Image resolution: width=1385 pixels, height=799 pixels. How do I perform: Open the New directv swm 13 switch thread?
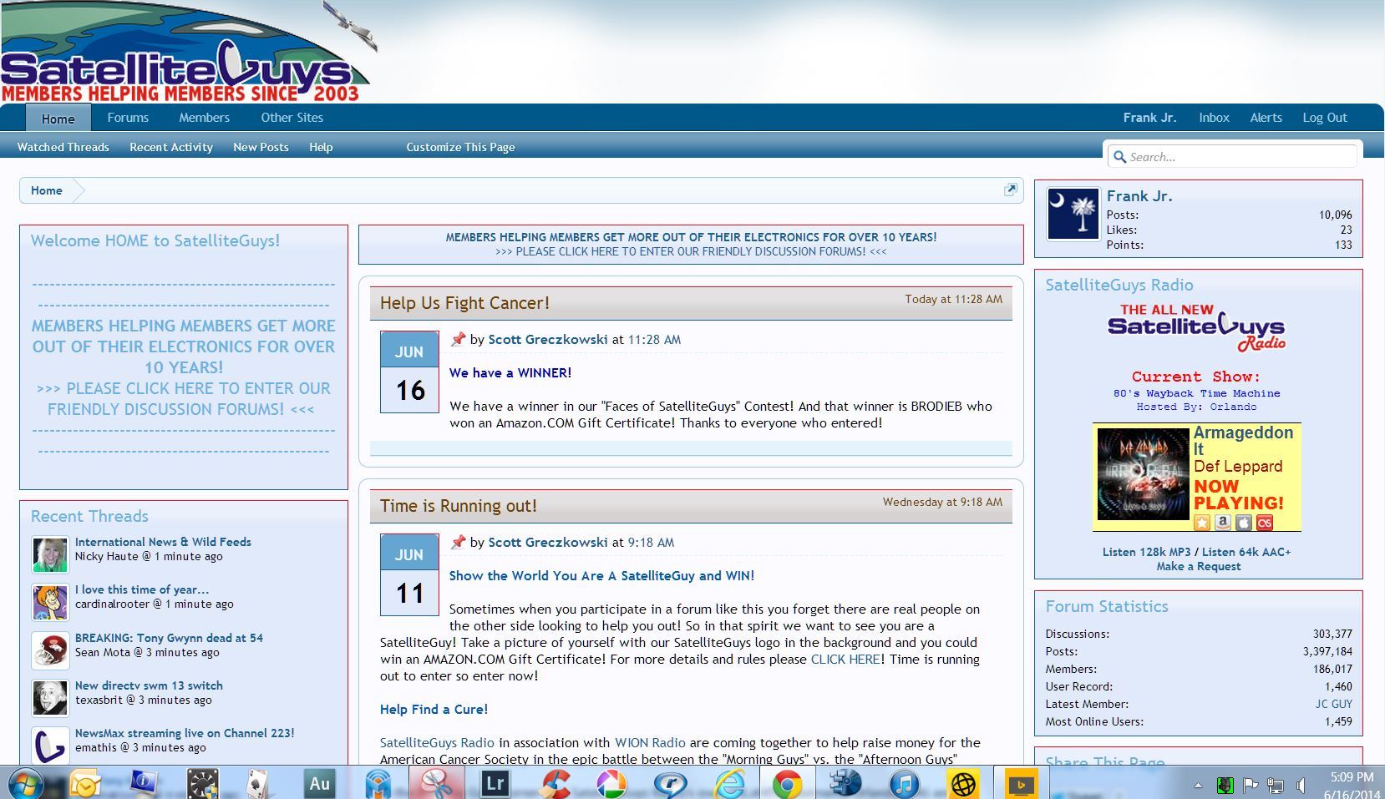(x=149, y=685)
